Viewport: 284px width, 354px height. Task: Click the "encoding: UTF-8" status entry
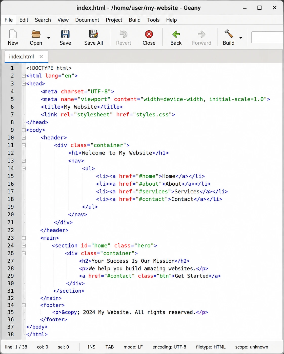[x=169, y=347]
